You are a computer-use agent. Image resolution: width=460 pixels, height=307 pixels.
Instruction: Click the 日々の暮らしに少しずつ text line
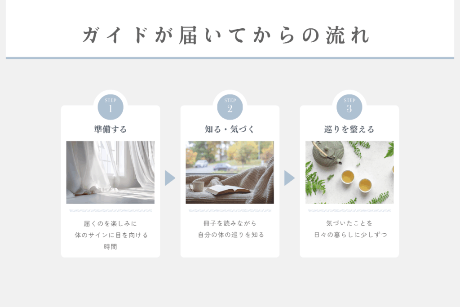(x=350, y=235)
